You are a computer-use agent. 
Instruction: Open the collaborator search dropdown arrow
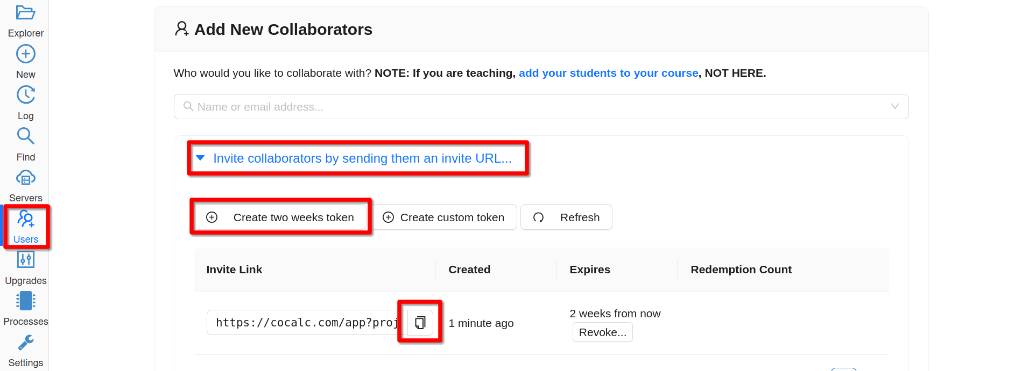tap(894, 106)
